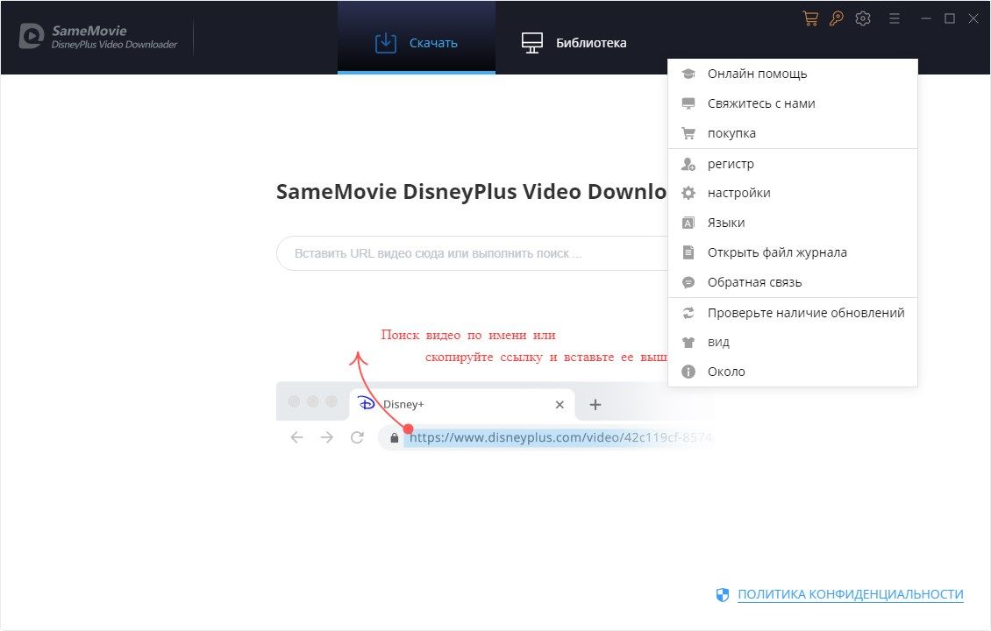This screenshot has width=991, height=631.
Task: Open ПОЛИТИКА КОНФИДЕНЦИАЛЬНОСТИ link
Action: [x=850, y=594]
